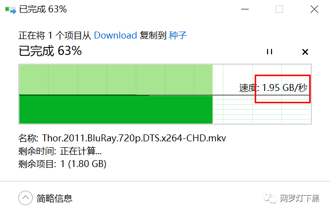Click the 速度 1.95 GB/秒 speed readout
This screenshot has width=330, height=213.
[273, 87]
